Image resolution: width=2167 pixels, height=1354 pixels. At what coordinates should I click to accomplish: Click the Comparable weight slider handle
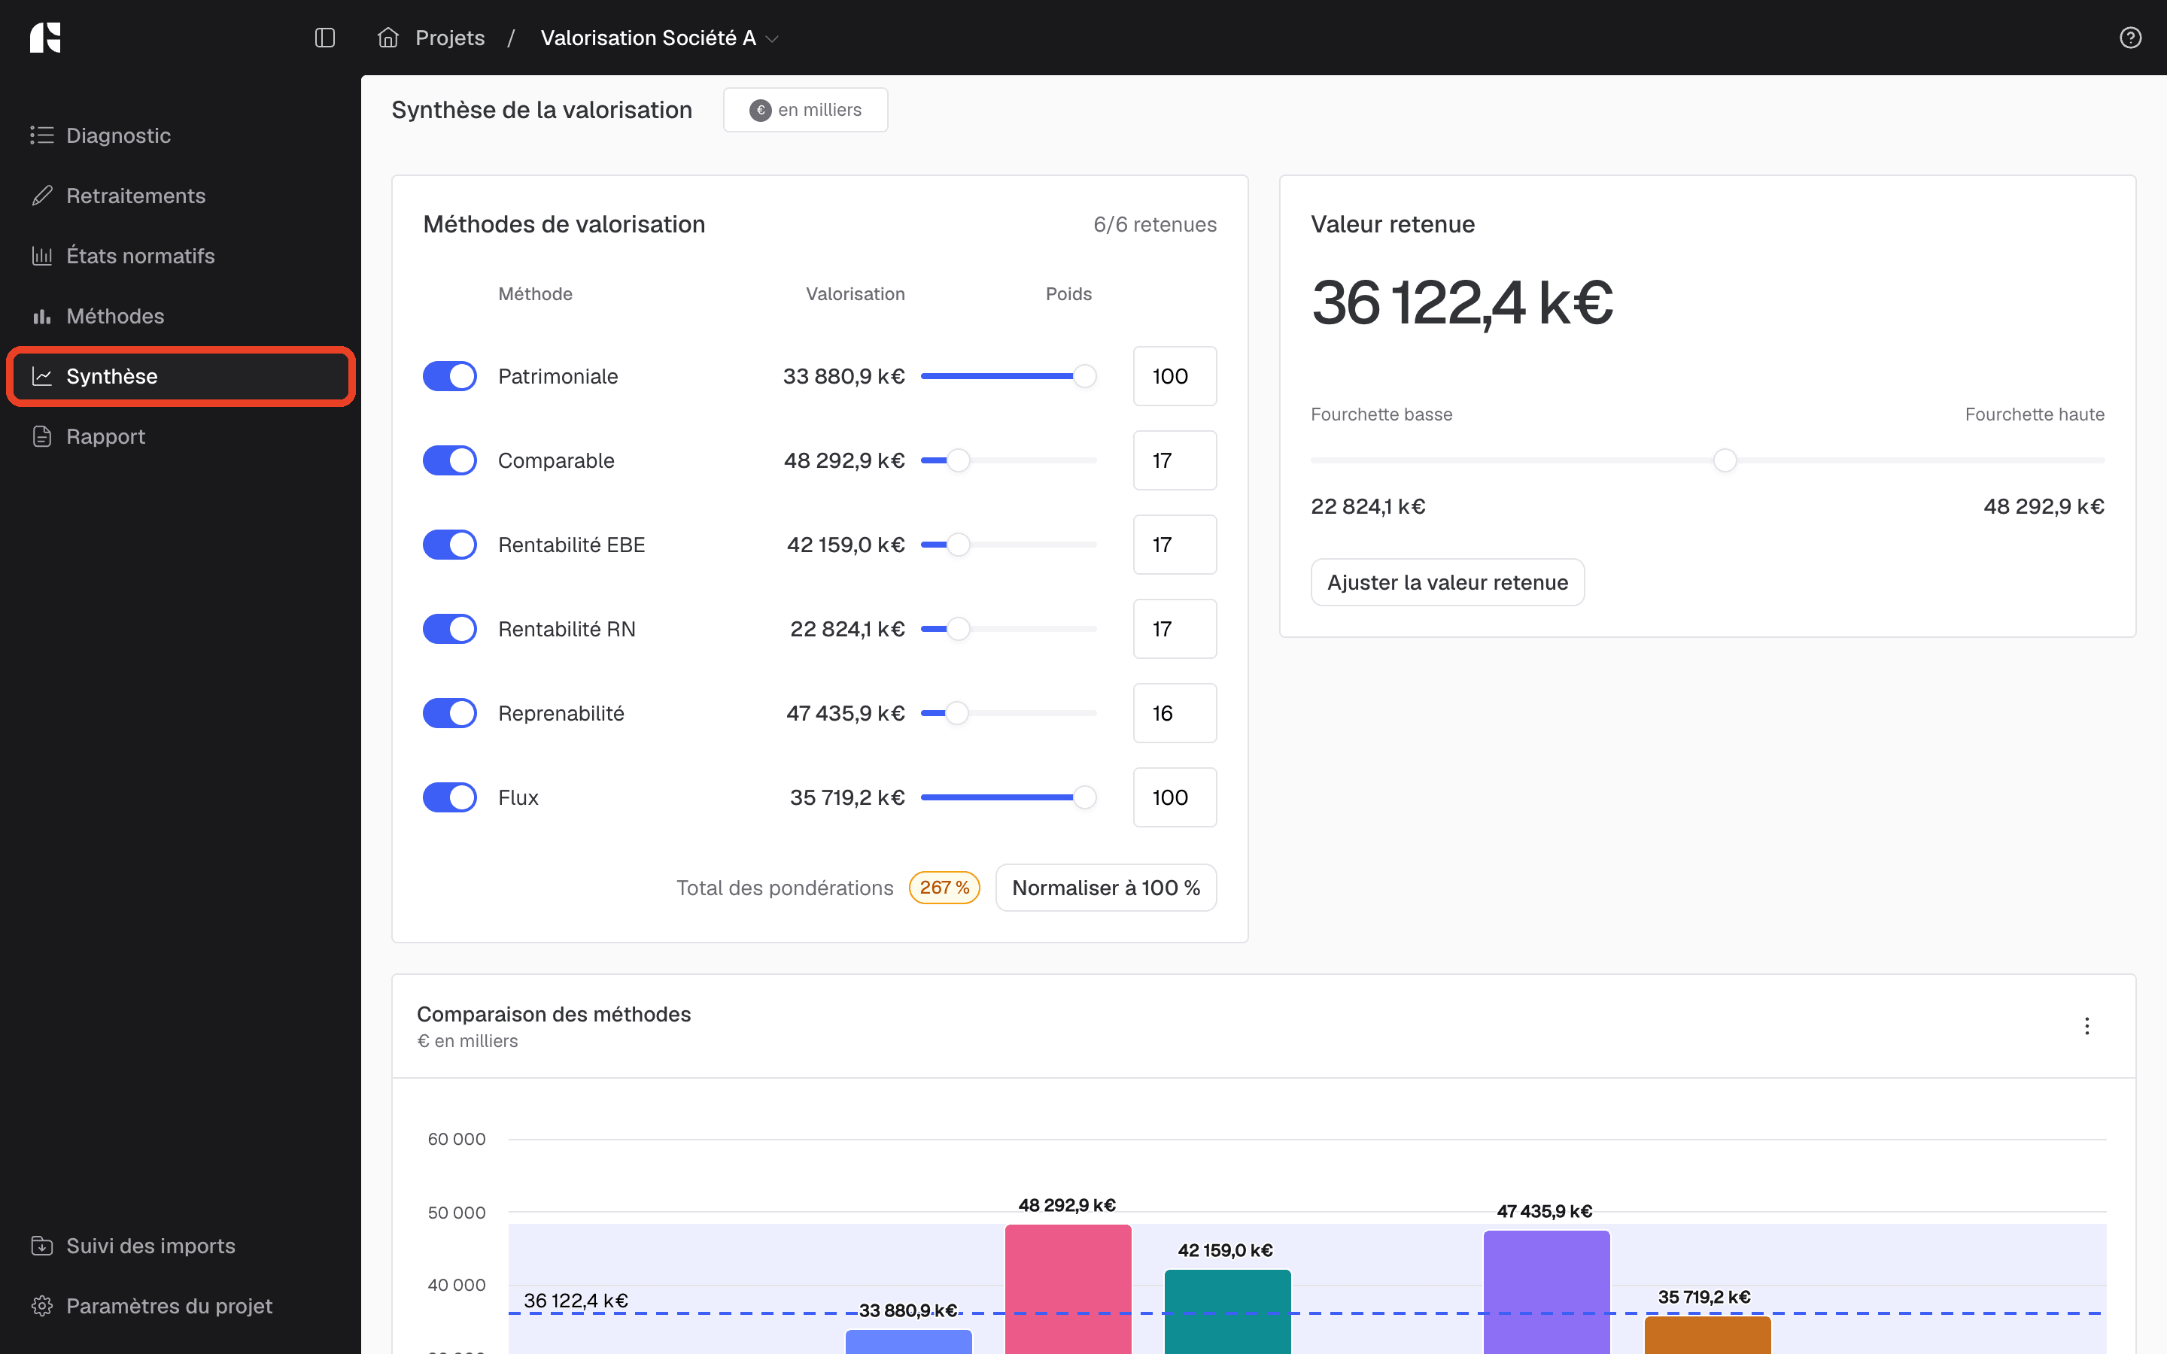(x=958, y=460)
